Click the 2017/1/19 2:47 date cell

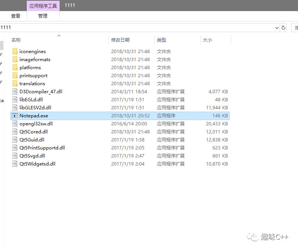click(x=128, y=156)
